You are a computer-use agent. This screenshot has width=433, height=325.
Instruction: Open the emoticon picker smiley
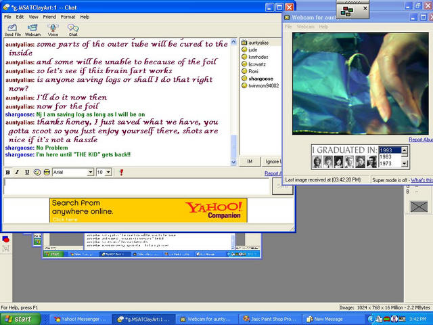37,172
